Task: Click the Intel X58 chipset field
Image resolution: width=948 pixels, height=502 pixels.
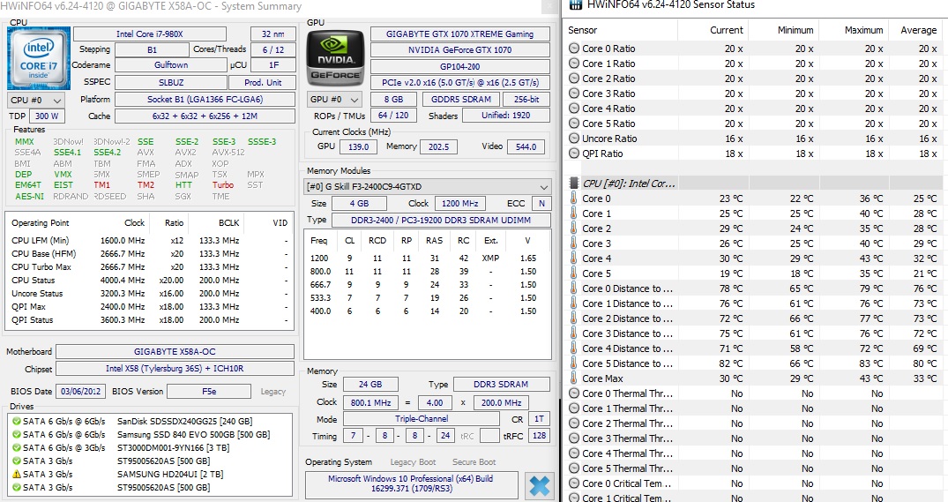Action: point(175,368)
